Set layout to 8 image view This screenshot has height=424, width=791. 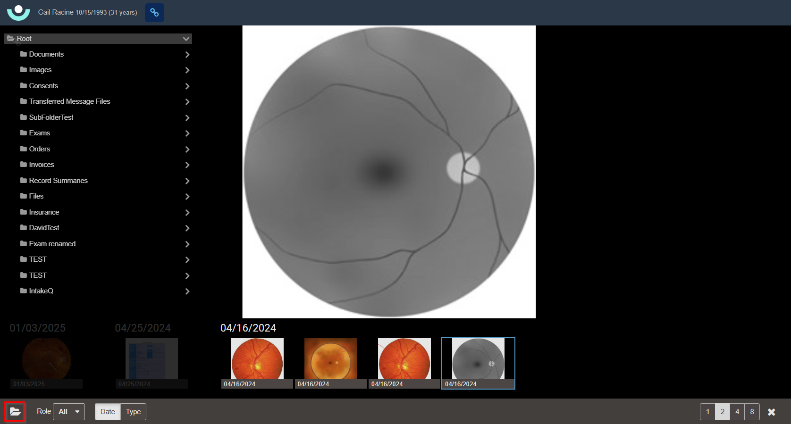[752, 412]
